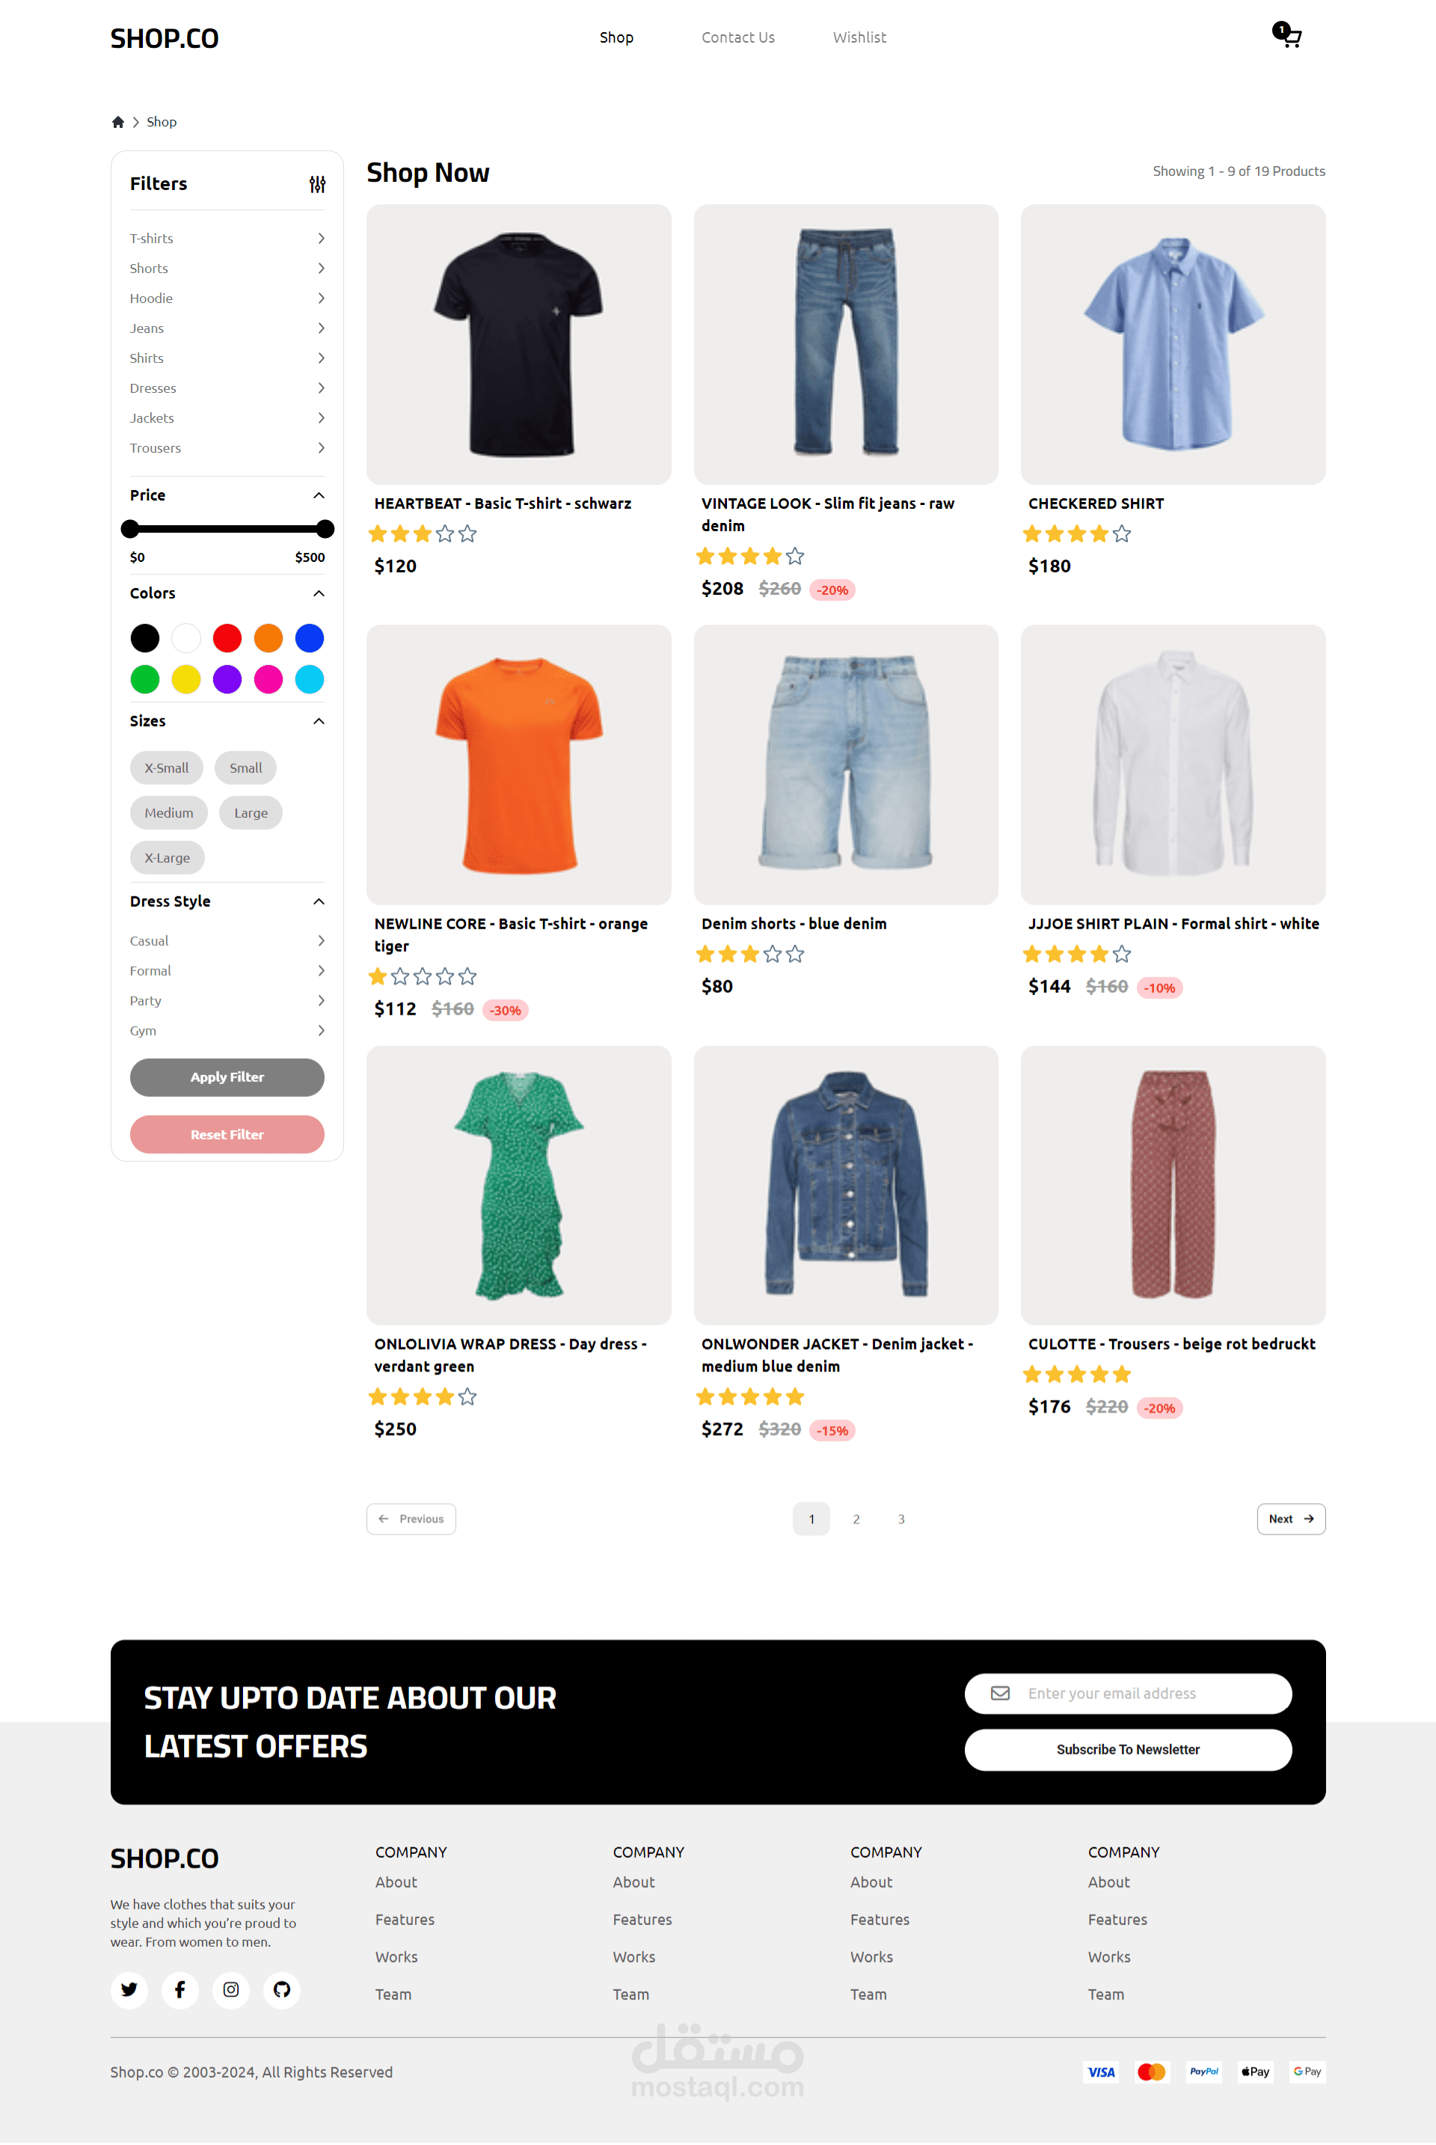Open the Wishlist nav item
The image size is (1436, 2145).
pyautogui.click(x=860, y=37)
